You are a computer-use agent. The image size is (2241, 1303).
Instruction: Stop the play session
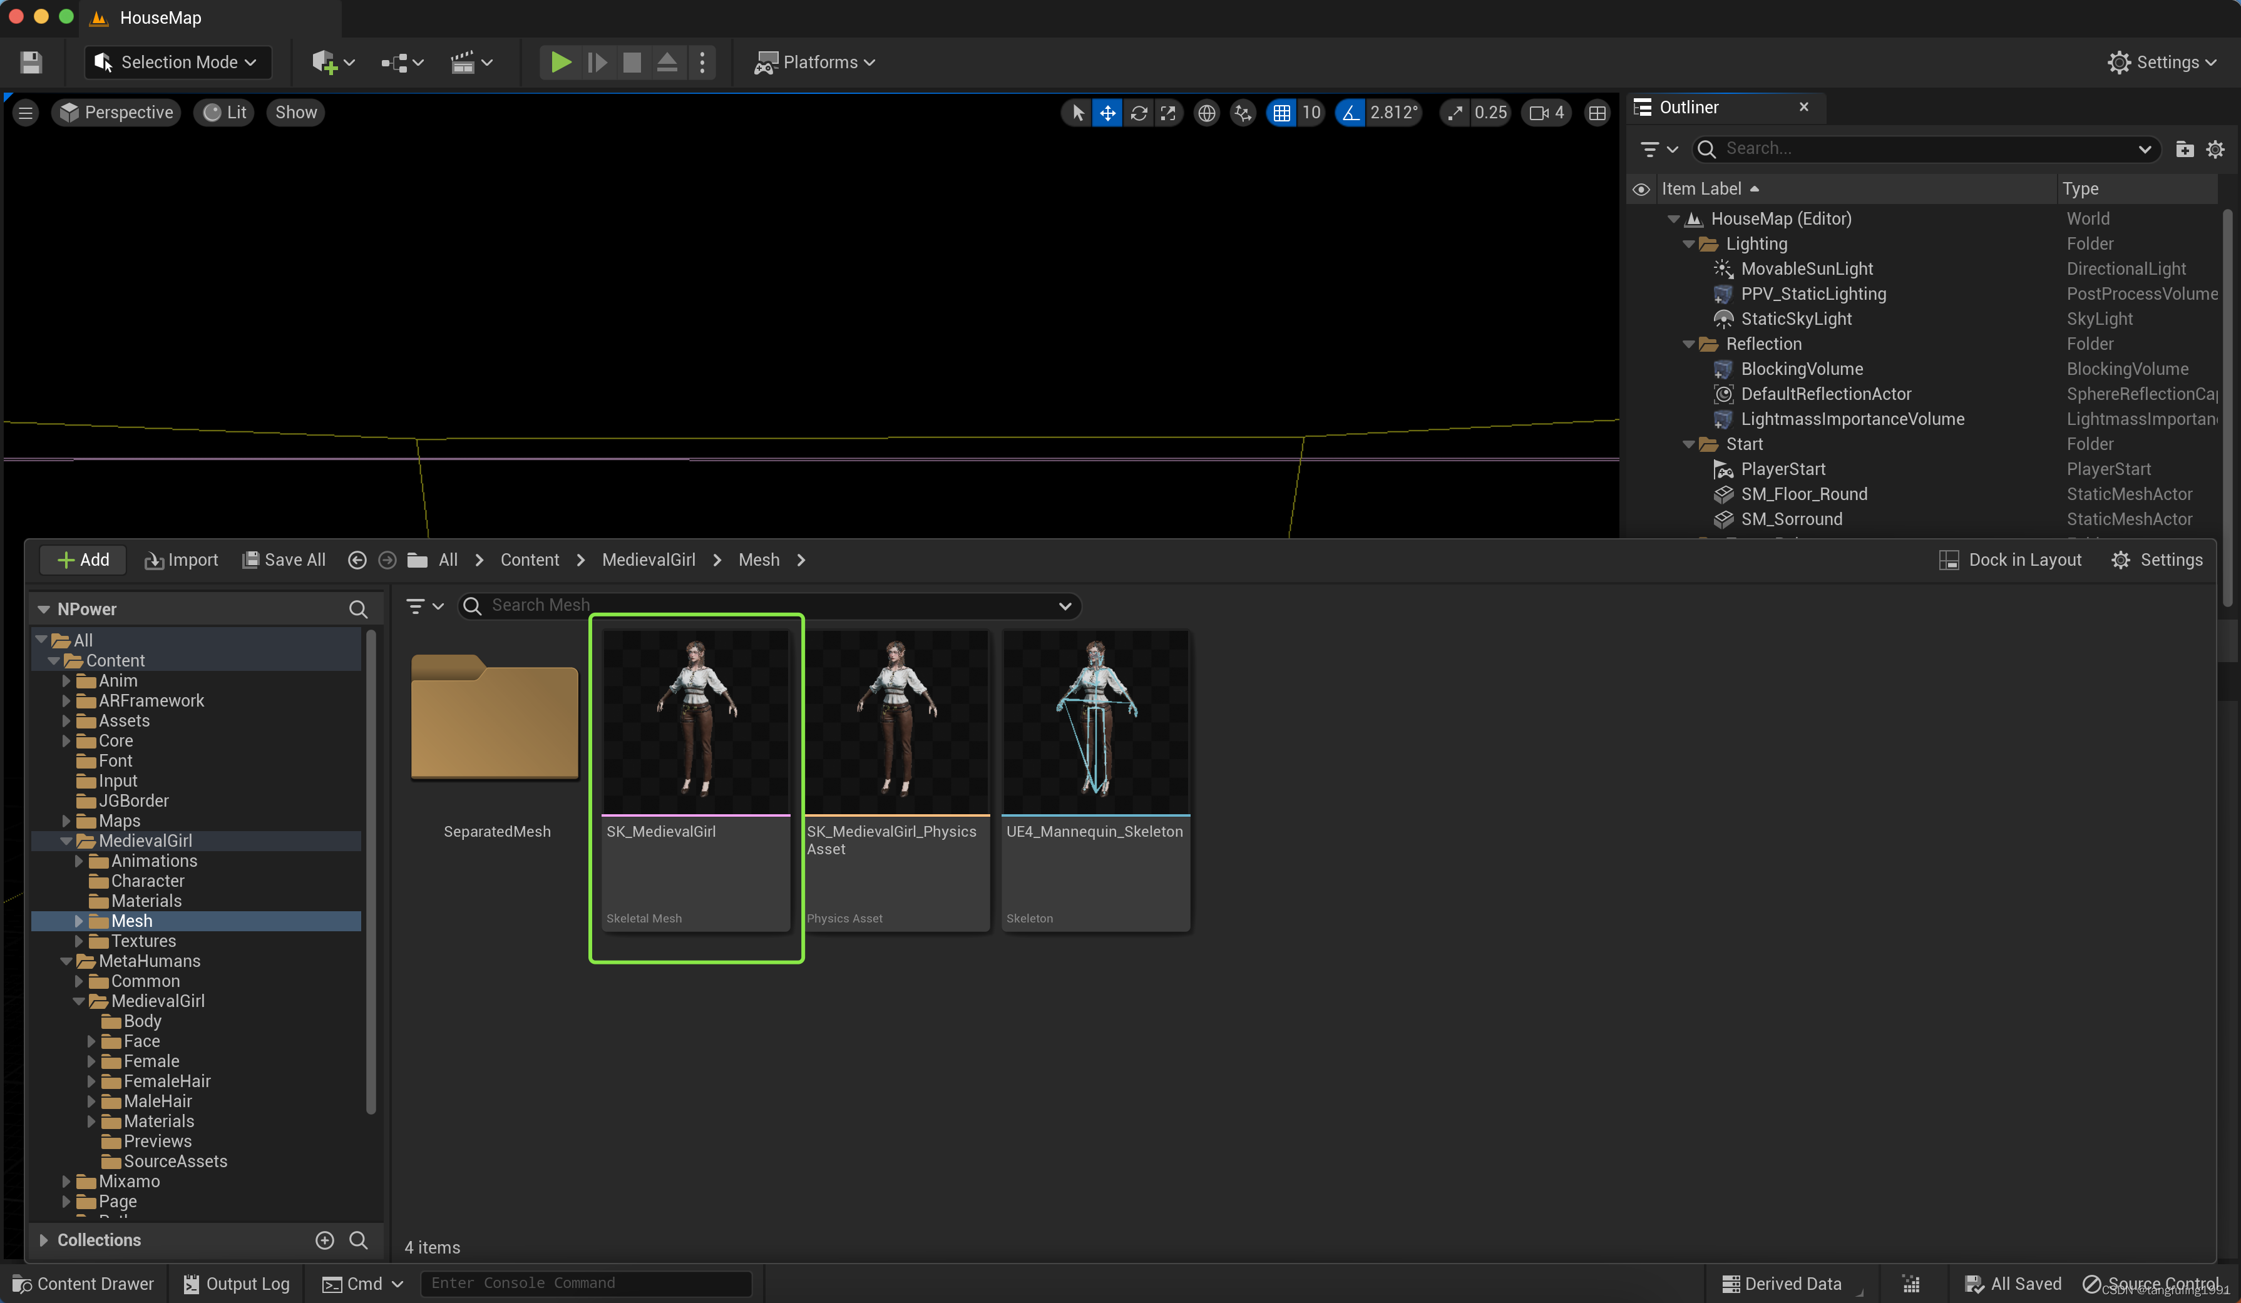click(x=632, y=62)
